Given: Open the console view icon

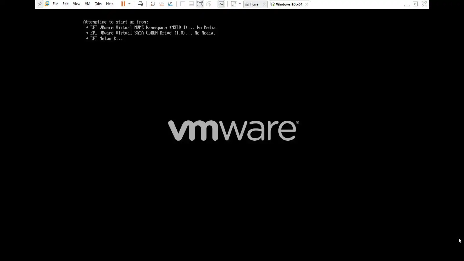Looking at the screenshot, I should coord(221,4).
